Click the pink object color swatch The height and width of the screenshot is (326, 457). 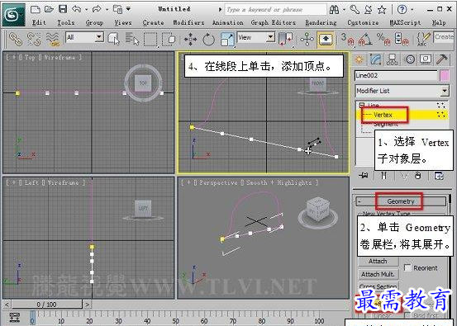445,76
